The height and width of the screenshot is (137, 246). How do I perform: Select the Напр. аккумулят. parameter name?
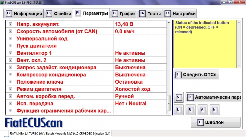(38, 24)
